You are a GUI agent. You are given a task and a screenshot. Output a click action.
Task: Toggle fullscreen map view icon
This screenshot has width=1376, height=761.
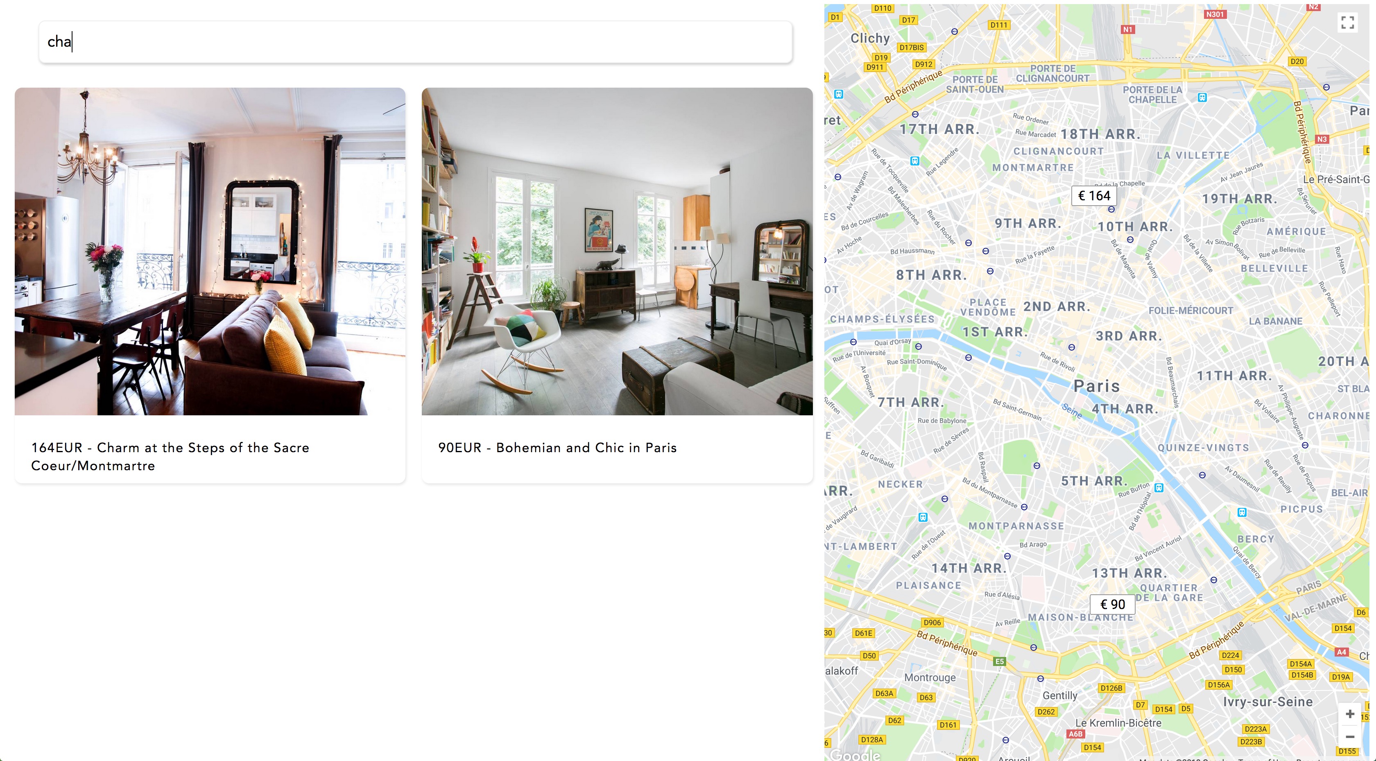tap(1347, 23)
